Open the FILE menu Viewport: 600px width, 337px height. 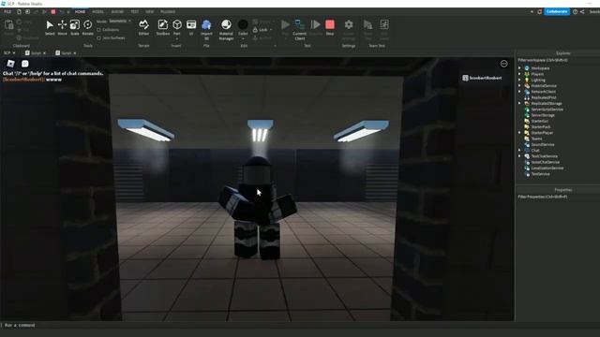[x=7, y=12]
